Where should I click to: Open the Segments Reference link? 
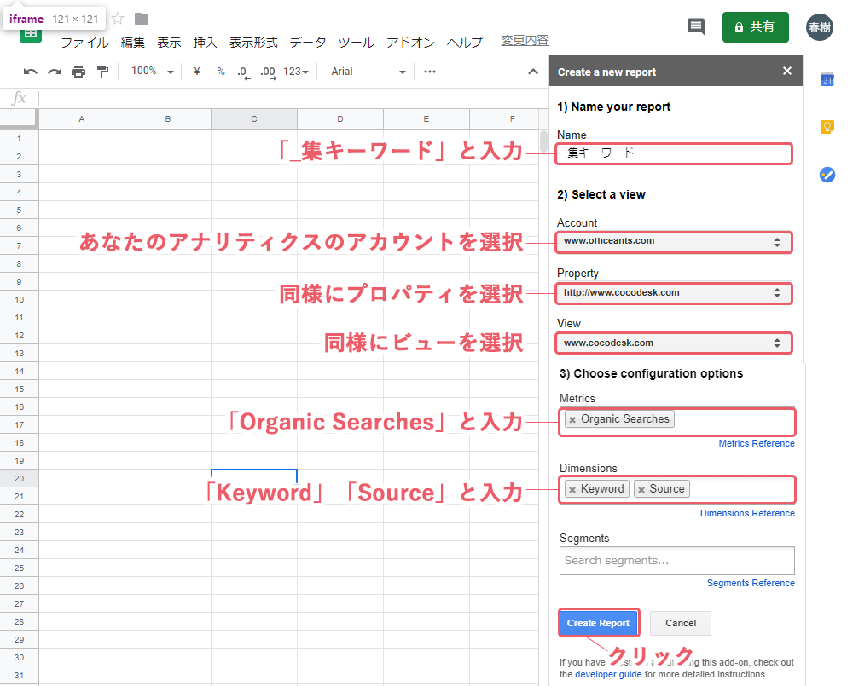coord(751,583)
